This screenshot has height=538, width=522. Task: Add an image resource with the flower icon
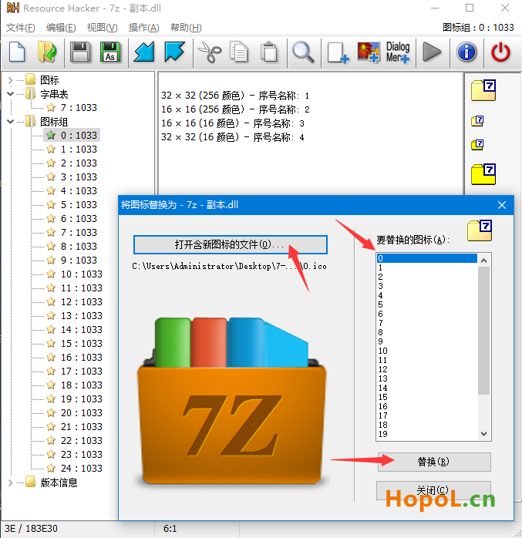tap(369, 52)
